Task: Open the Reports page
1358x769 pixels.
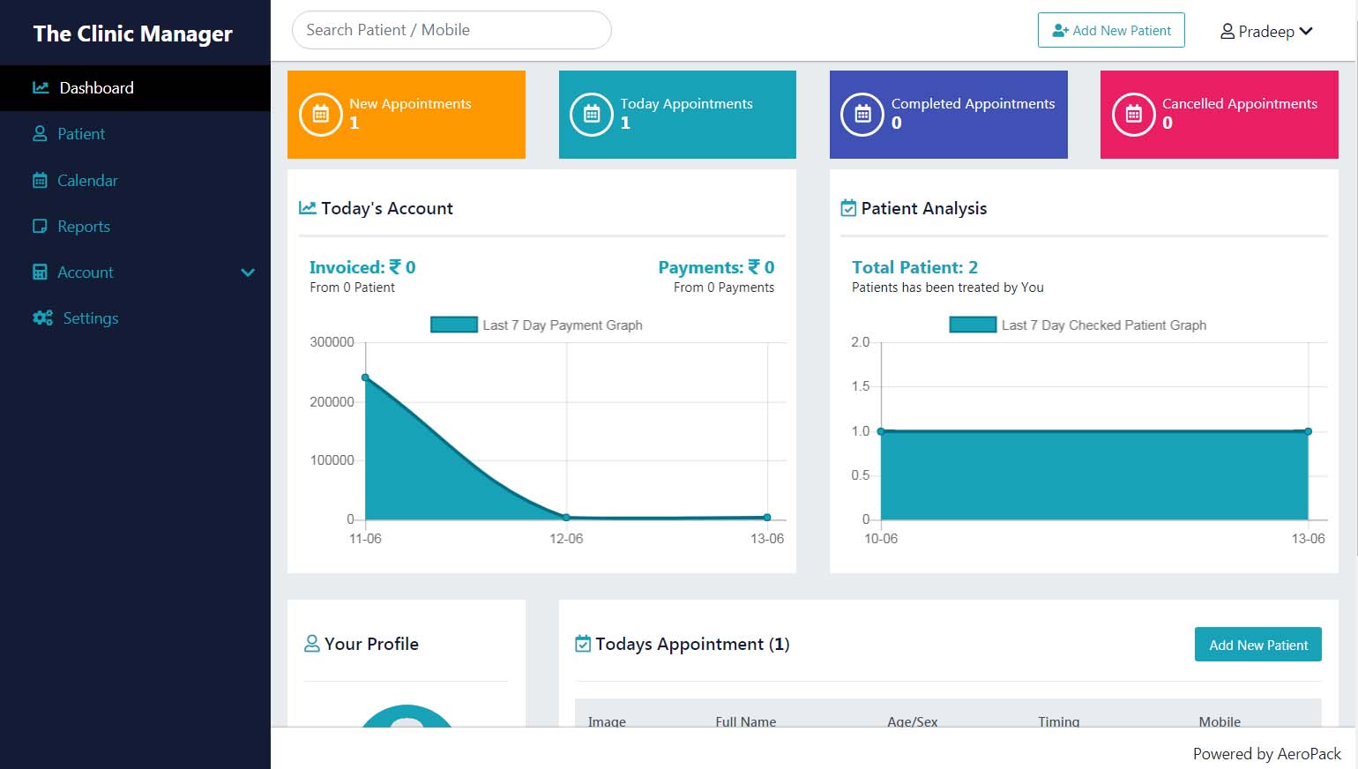Action: pyautogui.click(x=135, y=226)
